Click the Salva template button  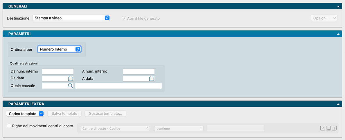pyautogui.click(x=64, y=114)
